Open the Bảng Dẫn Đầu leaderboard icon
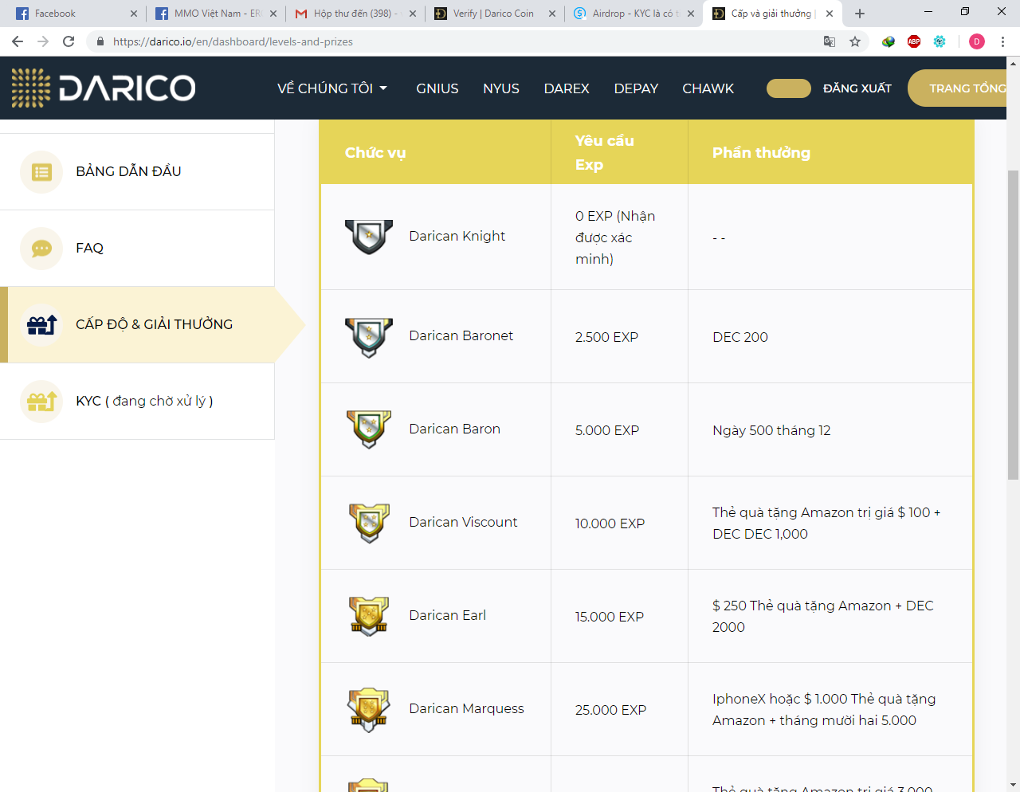 (41, 171)
